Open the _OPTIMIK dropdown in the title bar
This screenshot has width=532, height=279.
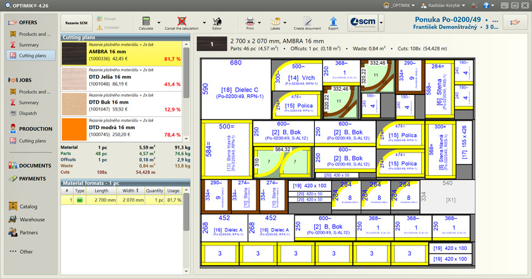(x=400, y=6)
